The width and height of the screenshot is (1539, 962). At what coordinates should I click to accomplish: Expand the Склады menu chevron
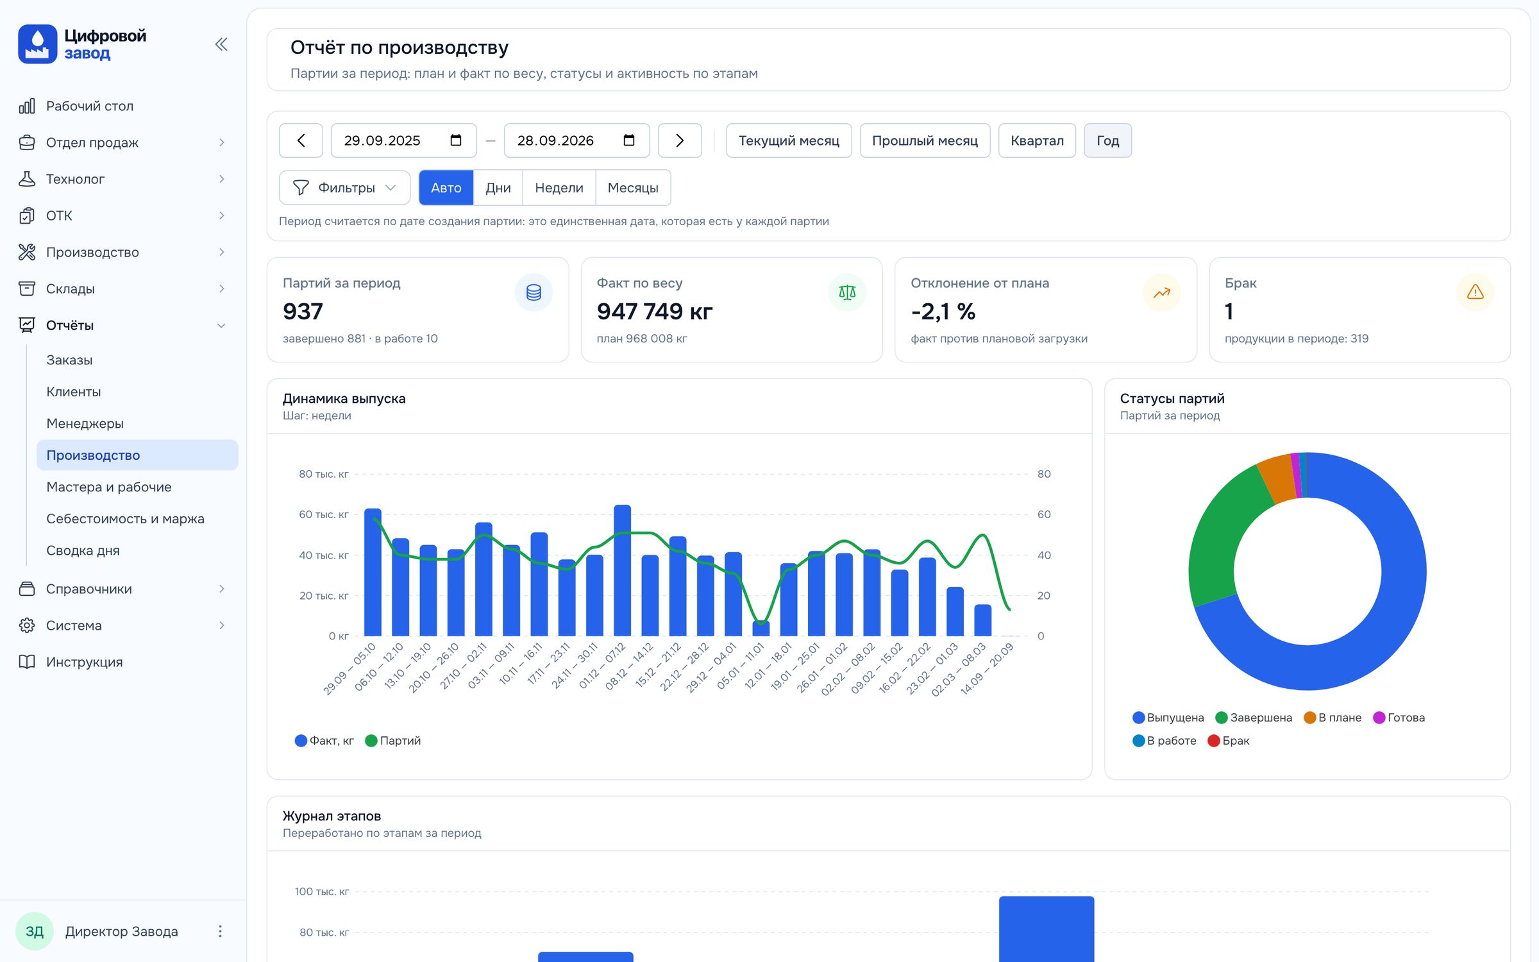[222, 289]
